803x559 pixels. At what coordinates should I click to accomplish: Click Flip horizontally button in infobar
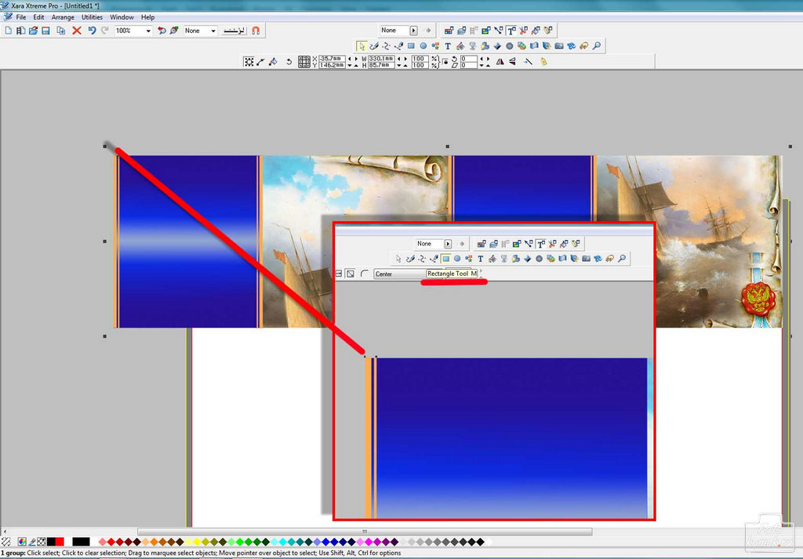(x=500, y=62)
